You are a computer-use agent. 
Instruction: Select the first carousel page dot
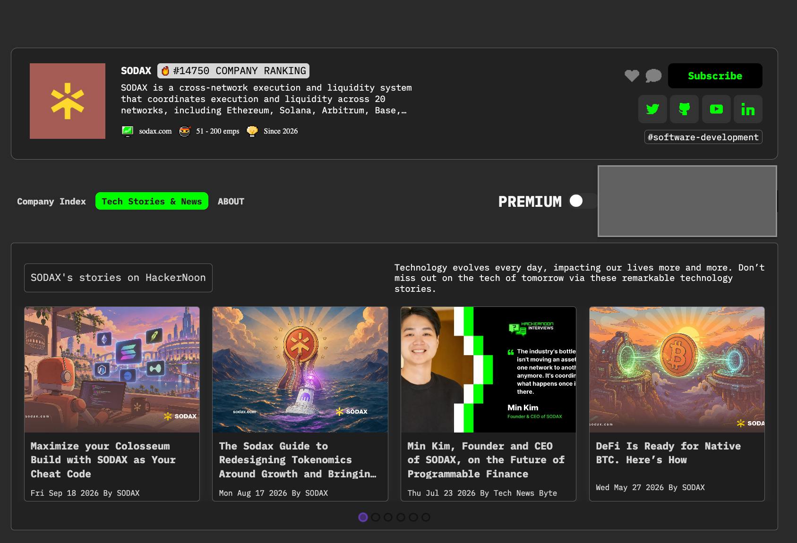(363, 517)
